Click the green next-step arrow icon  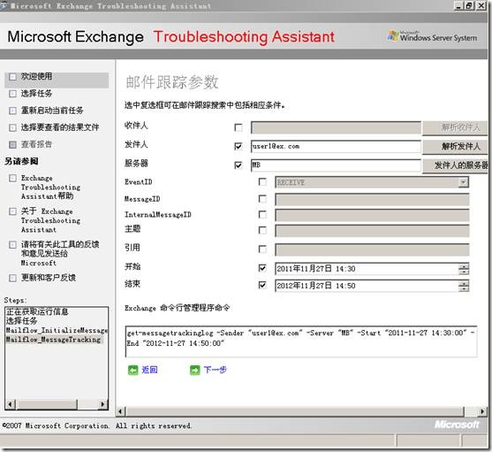[195, 370]
